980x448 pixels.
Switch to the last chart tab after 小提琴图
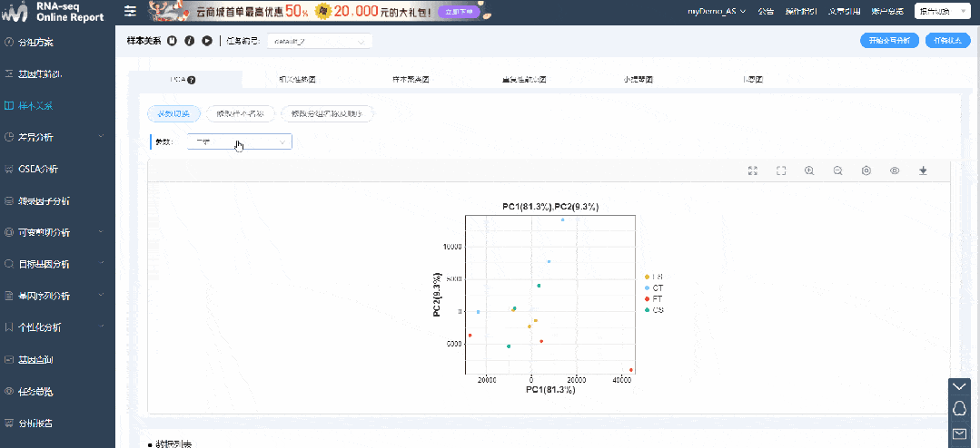pos(753,80)
